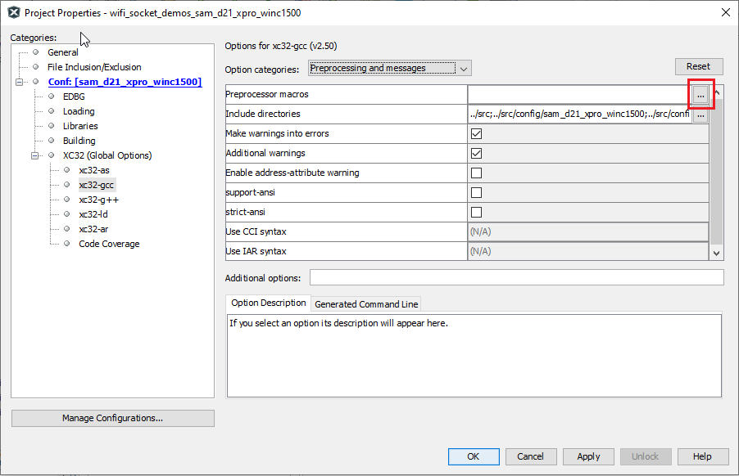
Task: Reset the xc32-gcc options
Action: (698, 66)
